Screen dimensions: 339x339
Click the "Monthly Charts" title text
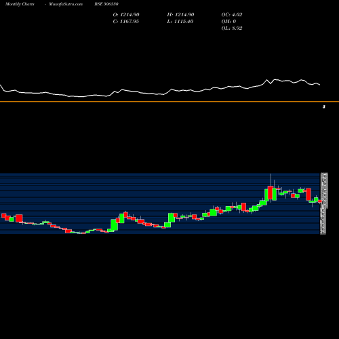tap(20, 4)
